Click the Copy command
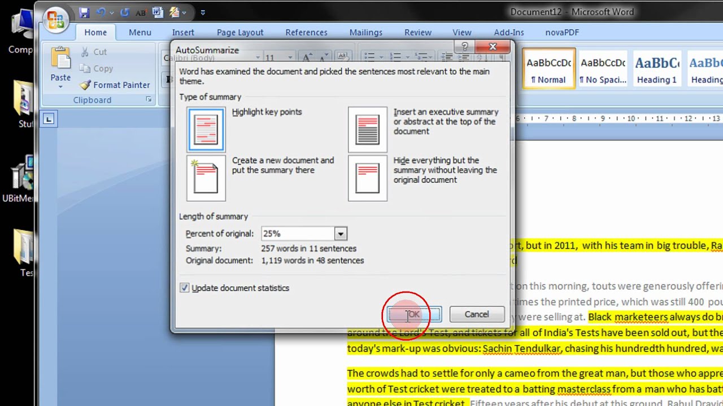 click(x=96, y=68)
